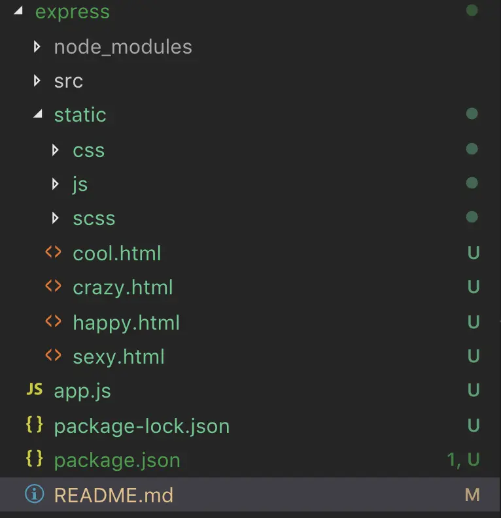Click the HTML icon beside happy.html
Image resolution: width=501 pixels, height=518 pixels.
coord(53,322)
